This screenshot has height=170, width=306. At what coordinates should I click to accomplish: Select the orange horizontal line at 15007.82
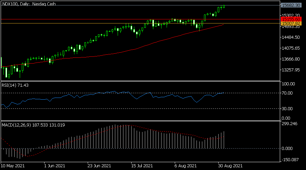(x=140, y=23)
